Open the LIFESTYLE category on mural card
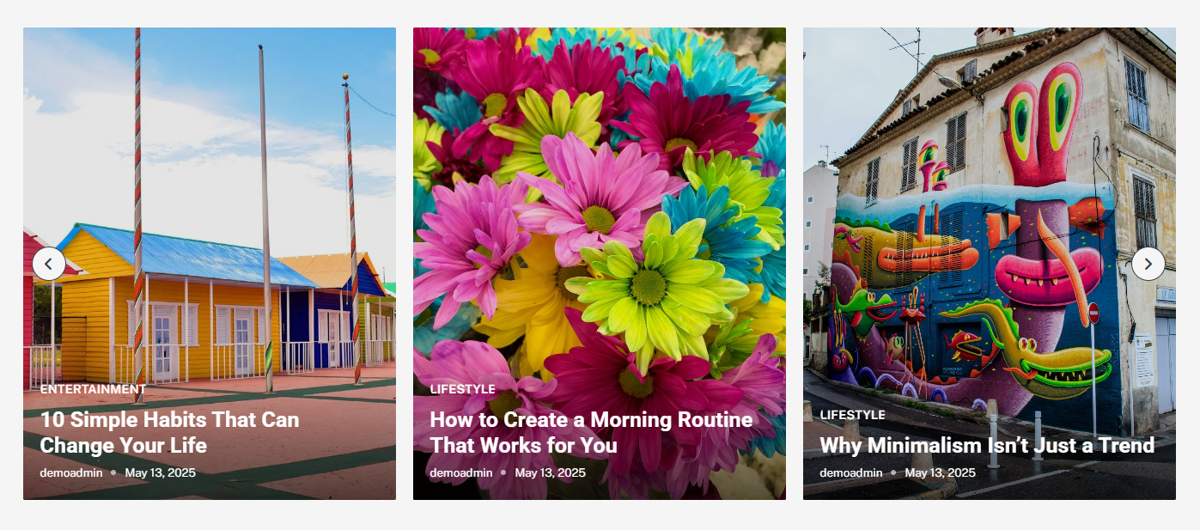Screen dimensions: 1200x530 click(x=852, y=415)
